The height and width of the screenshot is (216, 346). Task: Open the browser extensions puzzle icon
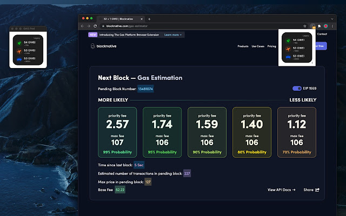pos(319,26)
